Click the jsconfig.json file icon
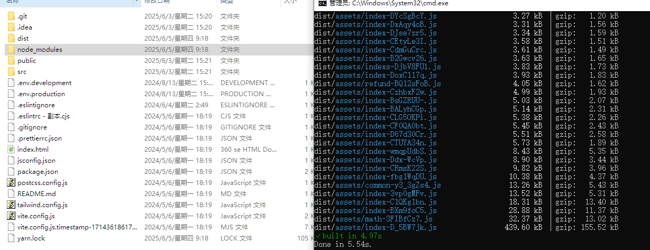650x250 pixels. tap(12, 161)
